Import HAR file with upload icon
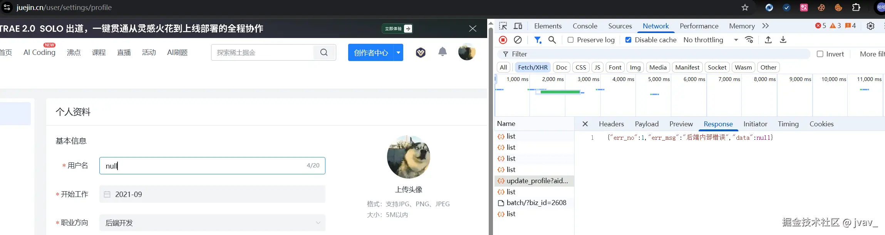 768,40
